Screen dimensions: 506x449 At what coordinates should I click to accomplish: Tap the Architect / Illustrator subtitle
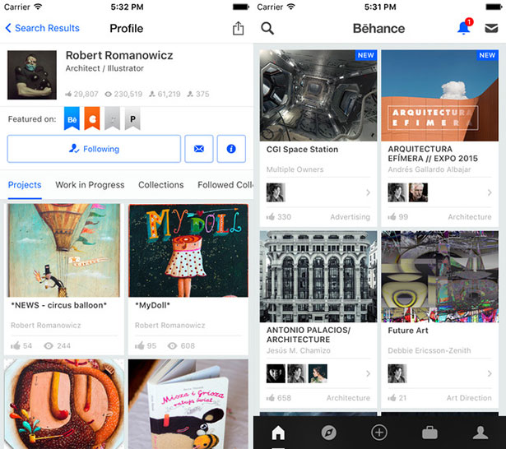(104, 68)
